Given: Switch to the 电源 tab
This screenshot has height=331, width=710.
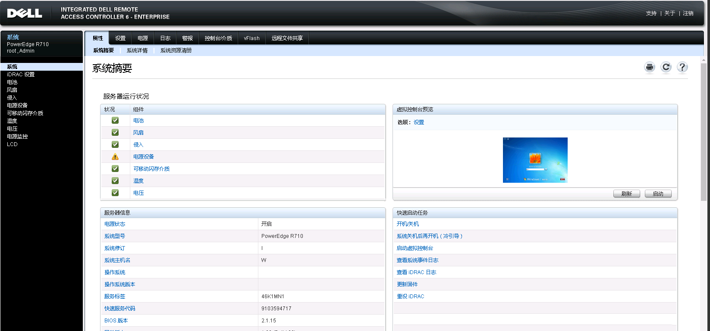Looking at the screenshot, I should (x=143, y=38).
